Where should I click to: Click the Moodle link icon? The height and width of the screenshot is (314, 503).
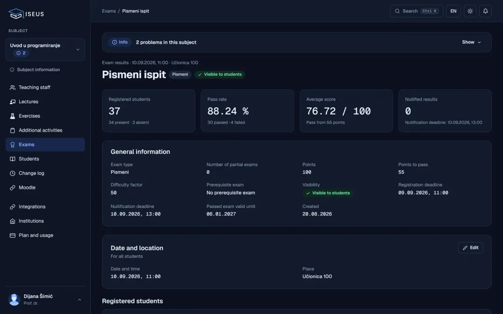coord(13,188)
